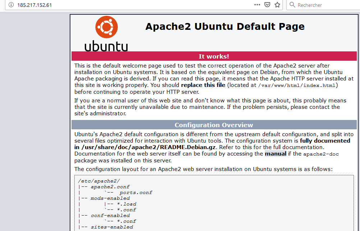360x231 pixels.
Task: Click the /etc/apache2/ line in tree
Action: pyautogui.click(x=99, y=181)
